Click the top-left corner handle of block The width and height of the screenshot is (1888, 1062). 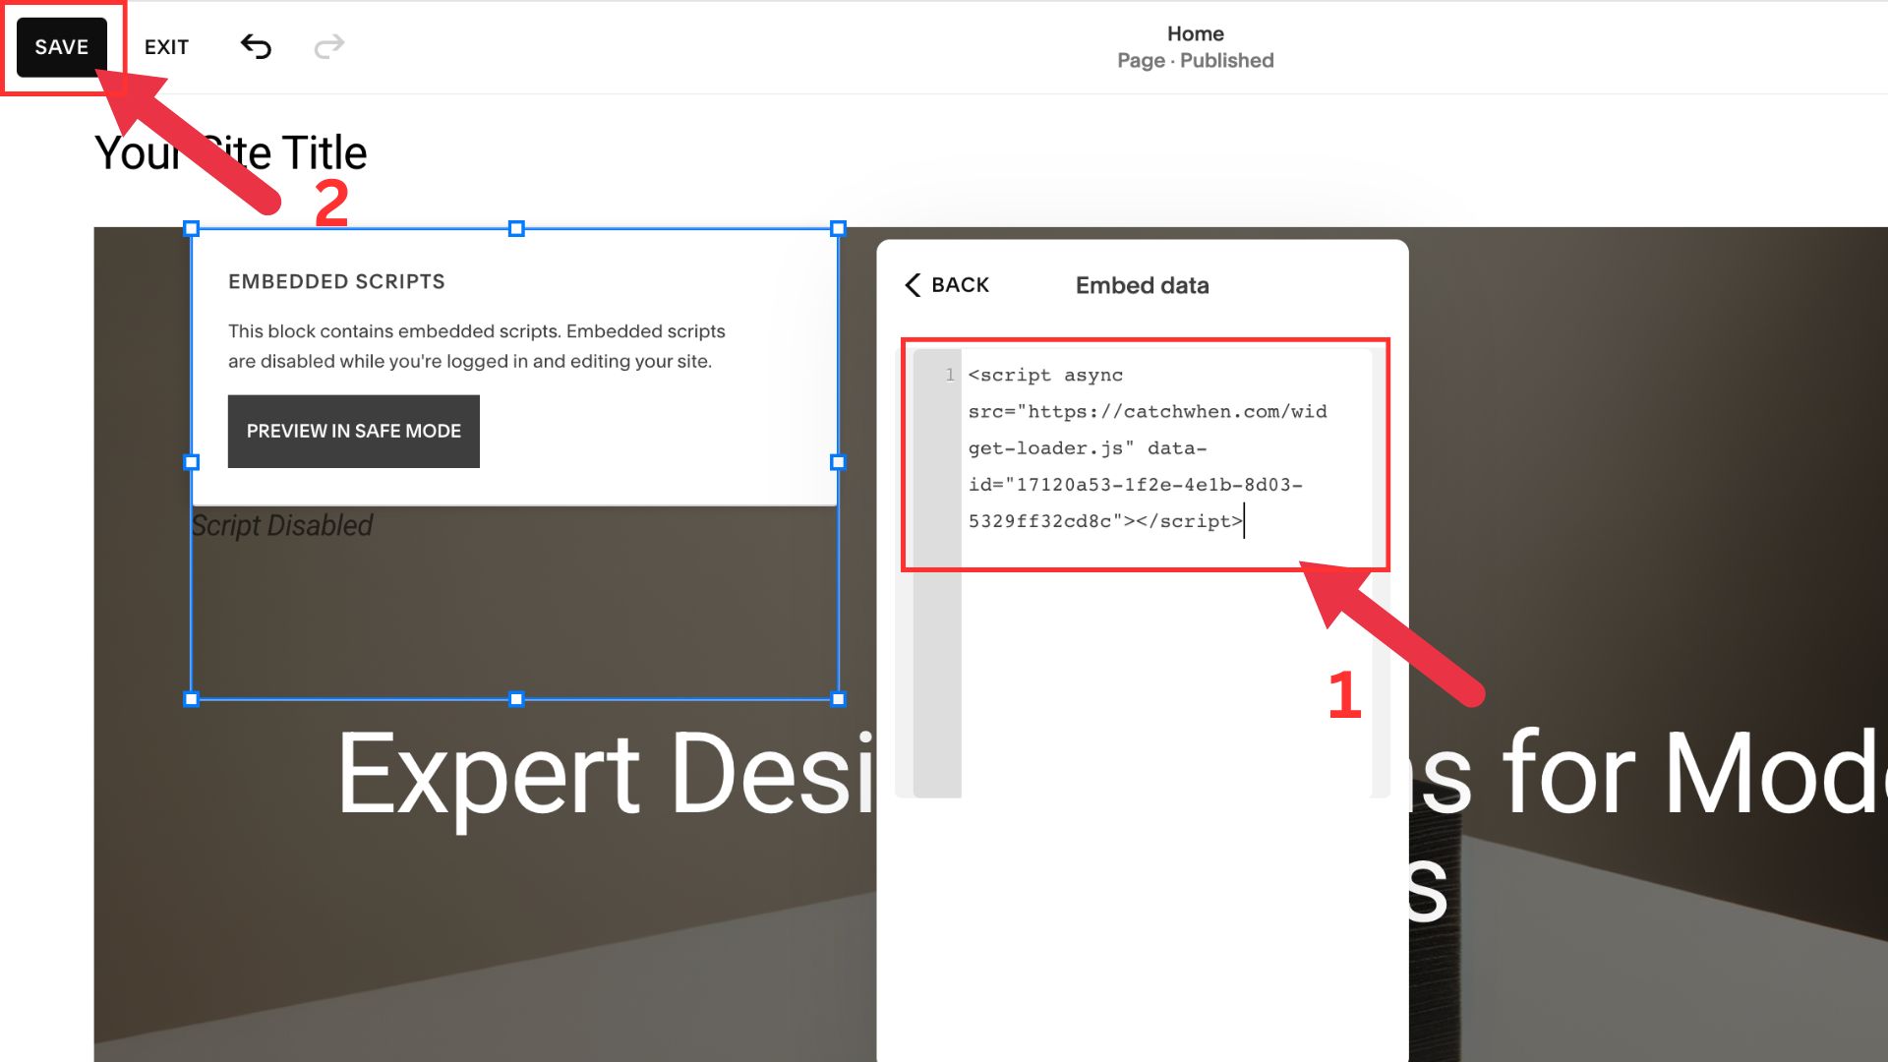[x=192, y=229]
